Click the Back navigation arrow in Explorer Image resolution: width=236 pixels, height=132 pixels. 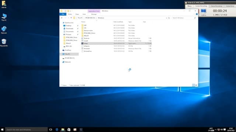point(62,18)
